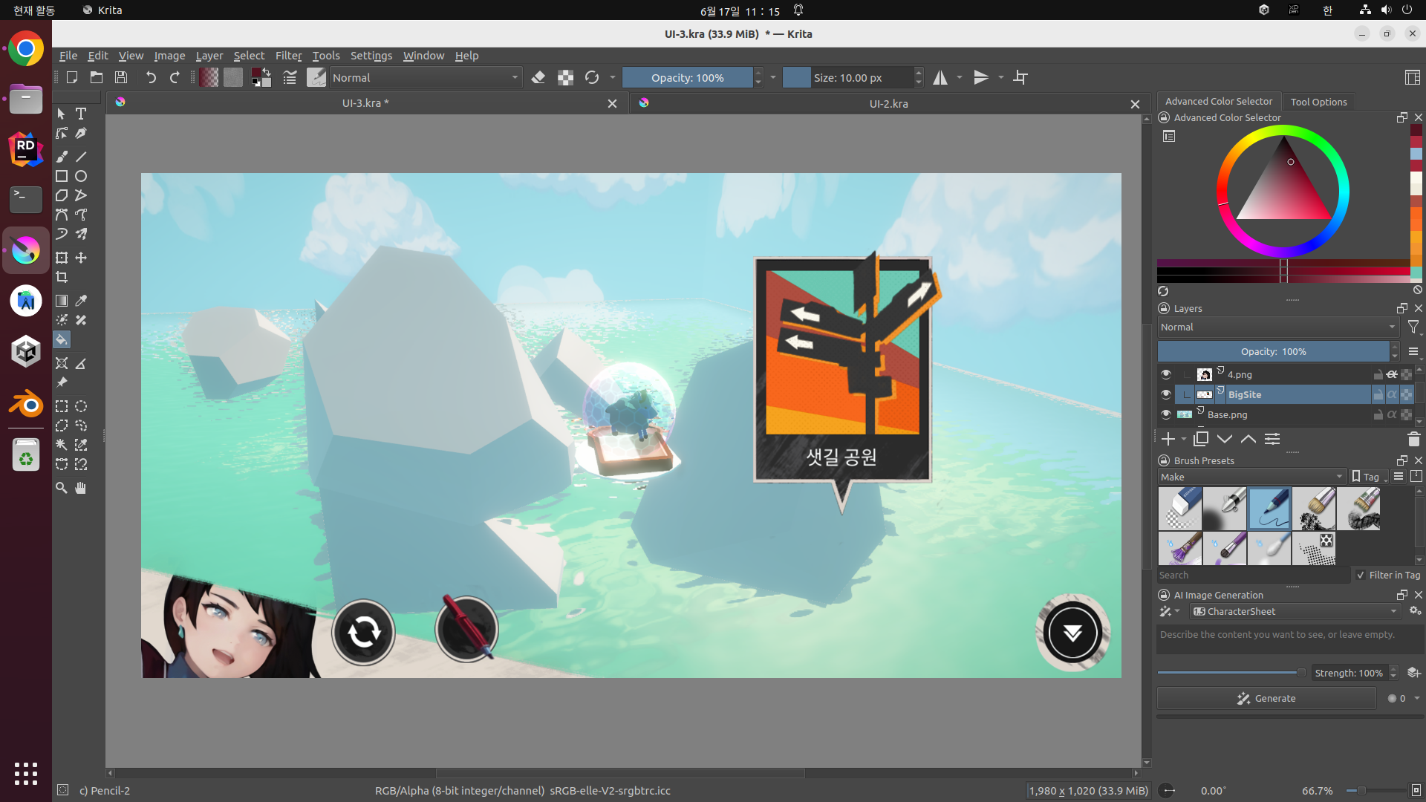Select the Transform tool
Viewport: 1426px width, 802px height.
62,258
